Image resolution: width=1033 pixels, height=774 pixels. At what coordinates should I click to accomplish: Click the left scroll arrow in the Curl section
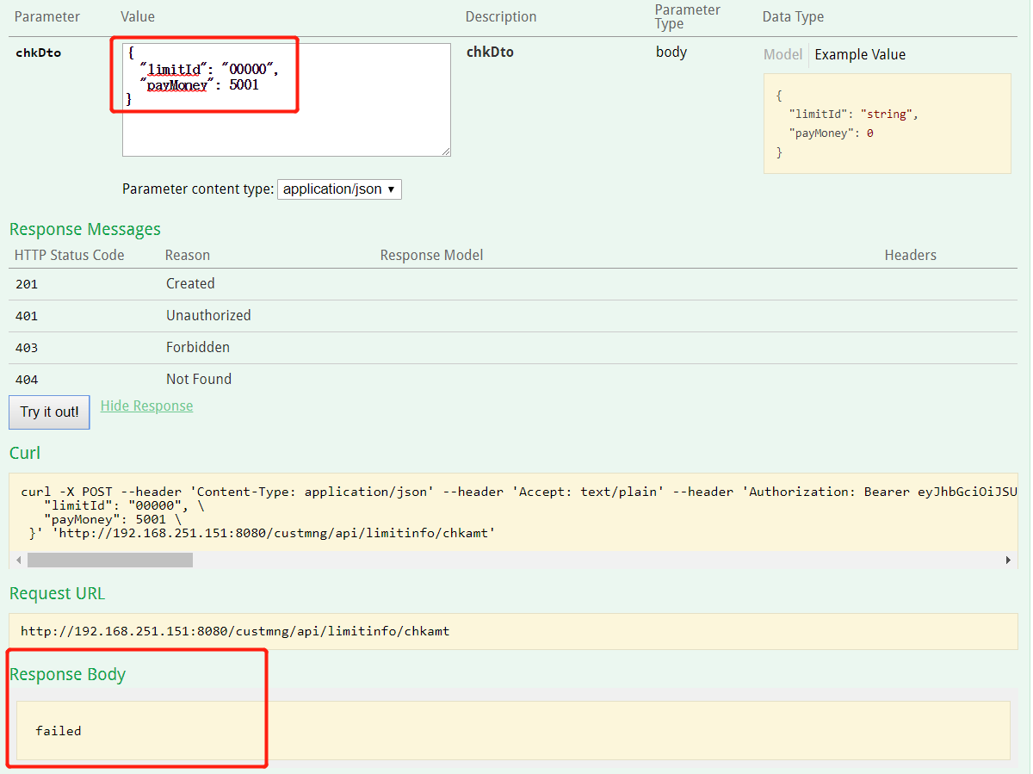(x=18, y=559)
